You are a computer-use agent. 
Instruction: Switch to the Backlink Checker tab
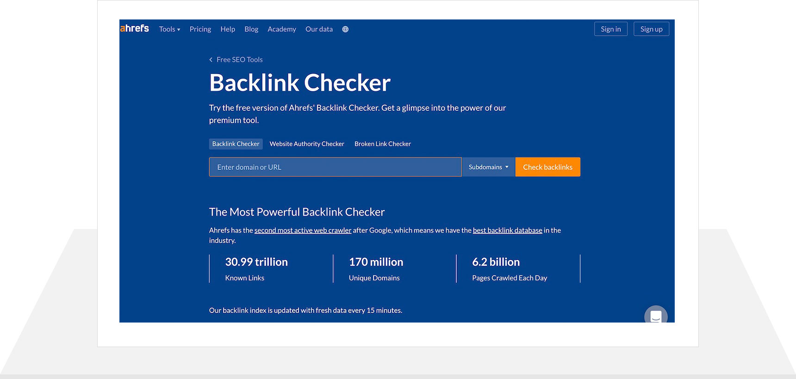click(236, 144)
